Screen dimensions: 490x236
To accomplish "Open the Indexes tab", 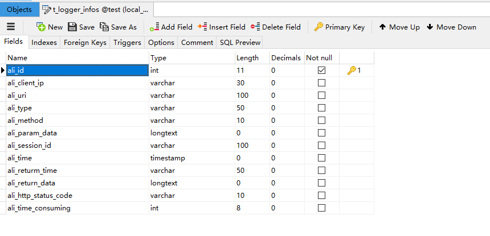I will (x=44, y=43).
